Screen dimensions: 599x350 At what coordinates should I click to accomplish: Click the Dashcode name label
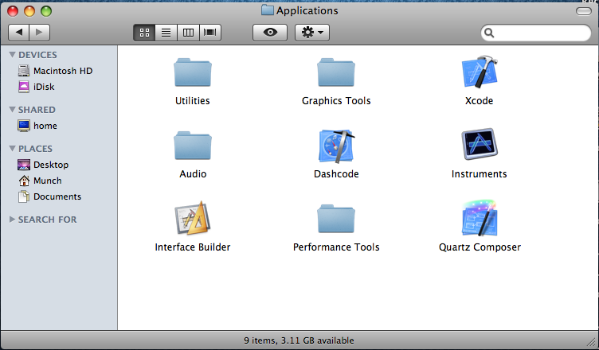(336, 174)
